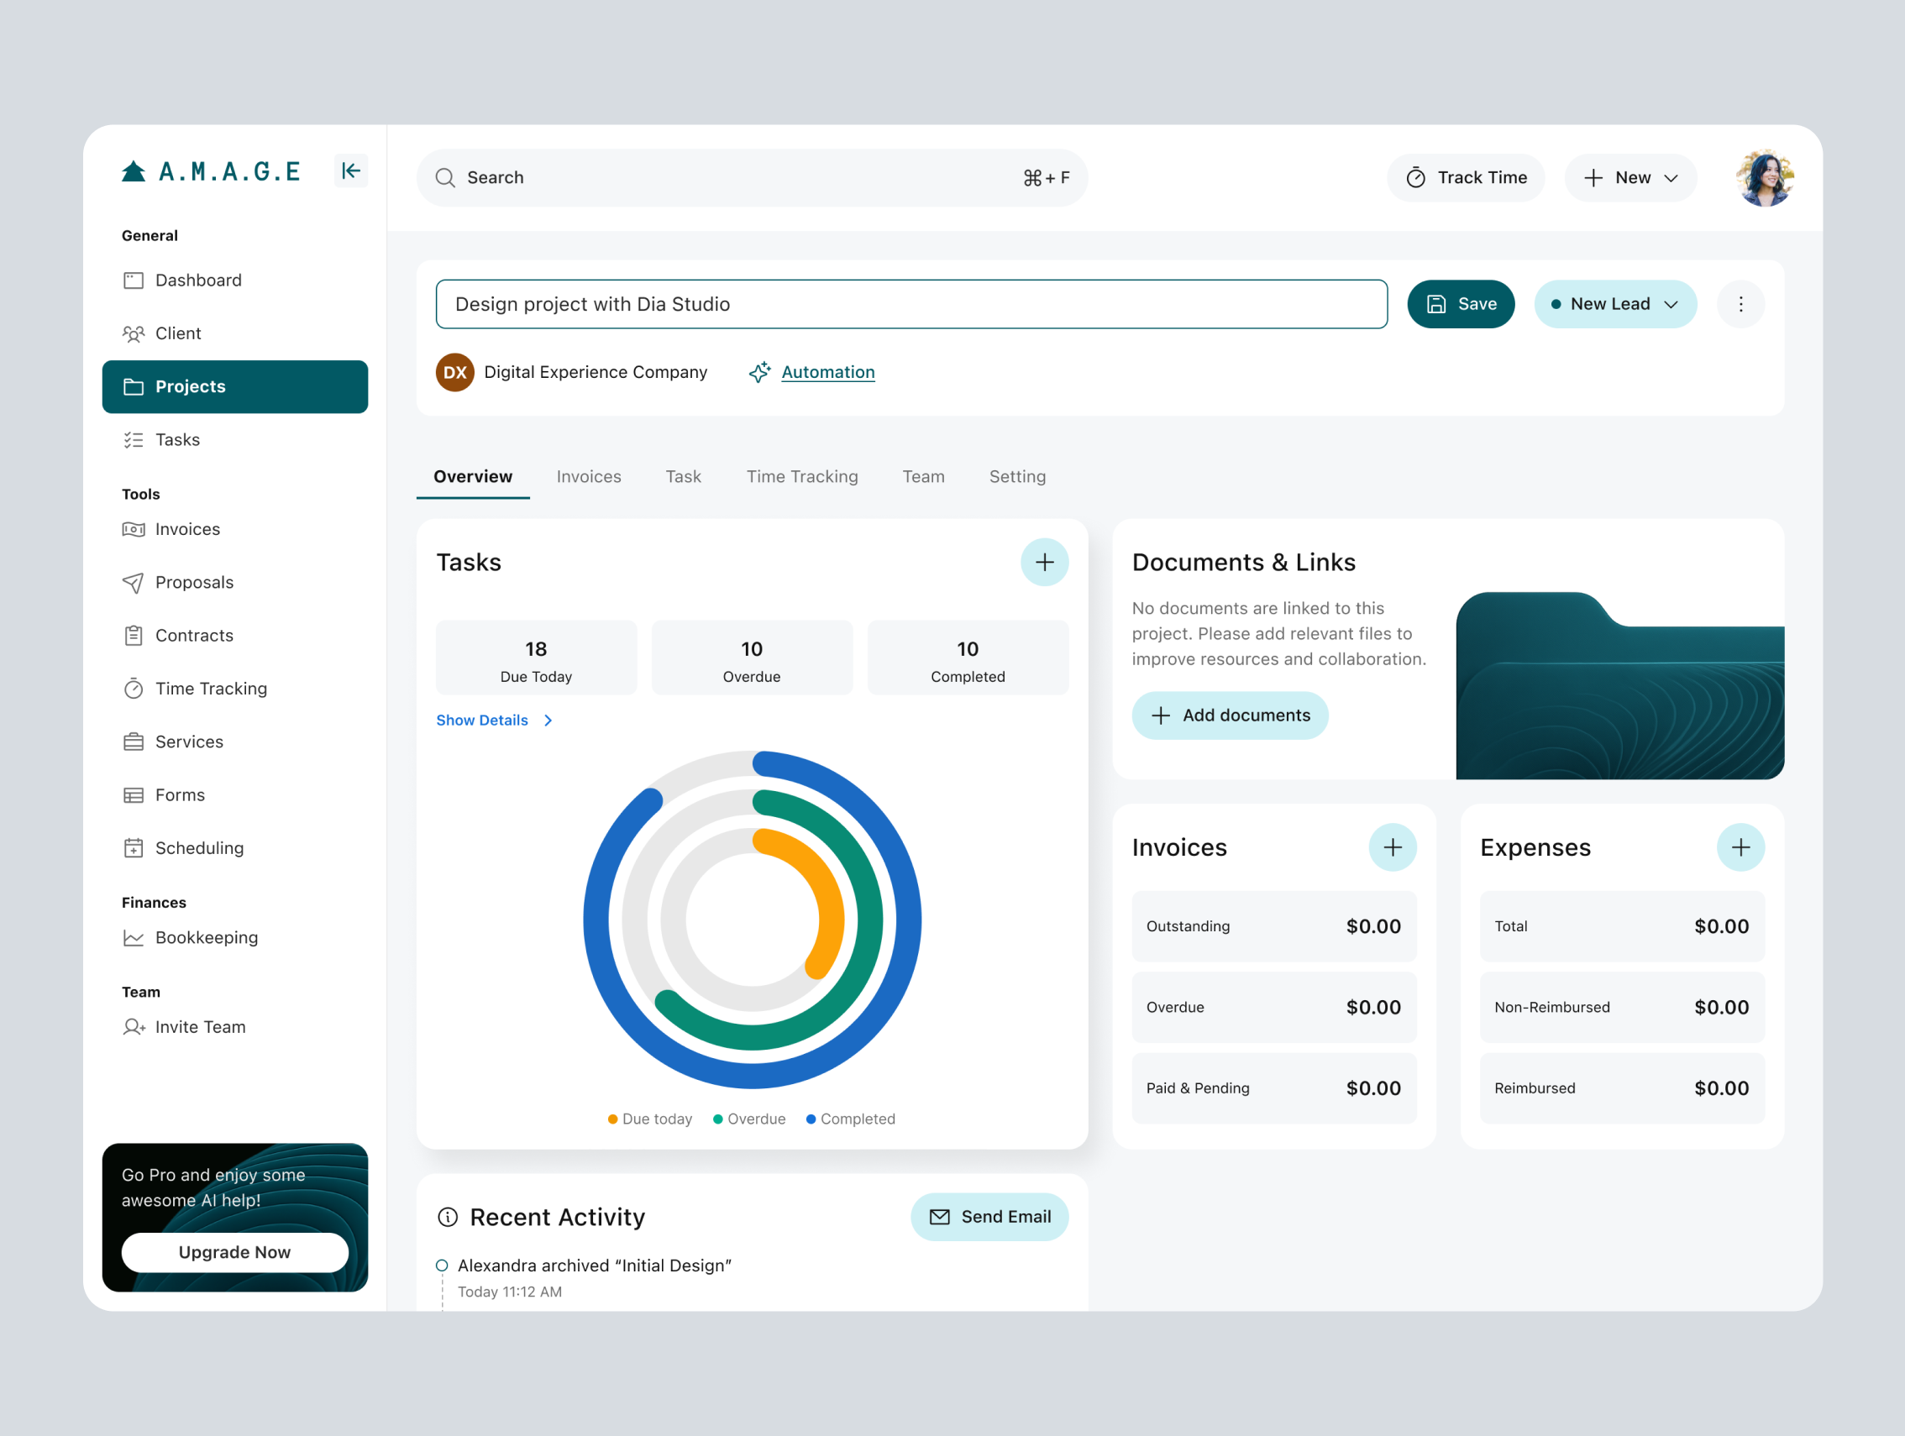Viewport: 1905px width, 1436px height.
Task: Open the Scheduling calendar icon
Action: click(134, 848)
